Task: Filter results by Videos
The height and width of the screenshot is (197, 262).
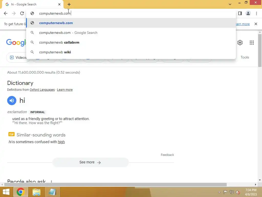Action: point(18,57)
